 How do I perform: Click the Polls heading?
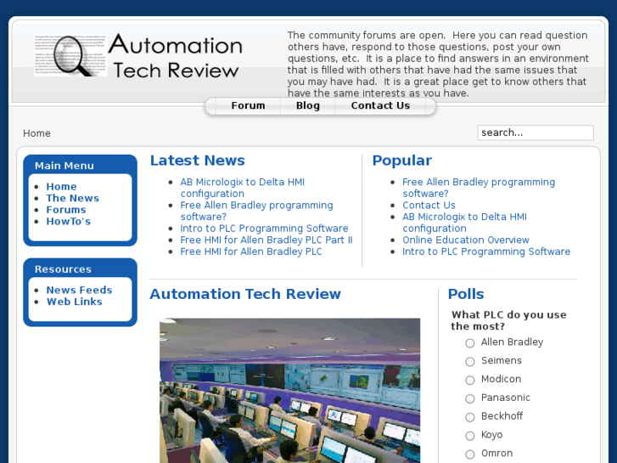point(466,294)
